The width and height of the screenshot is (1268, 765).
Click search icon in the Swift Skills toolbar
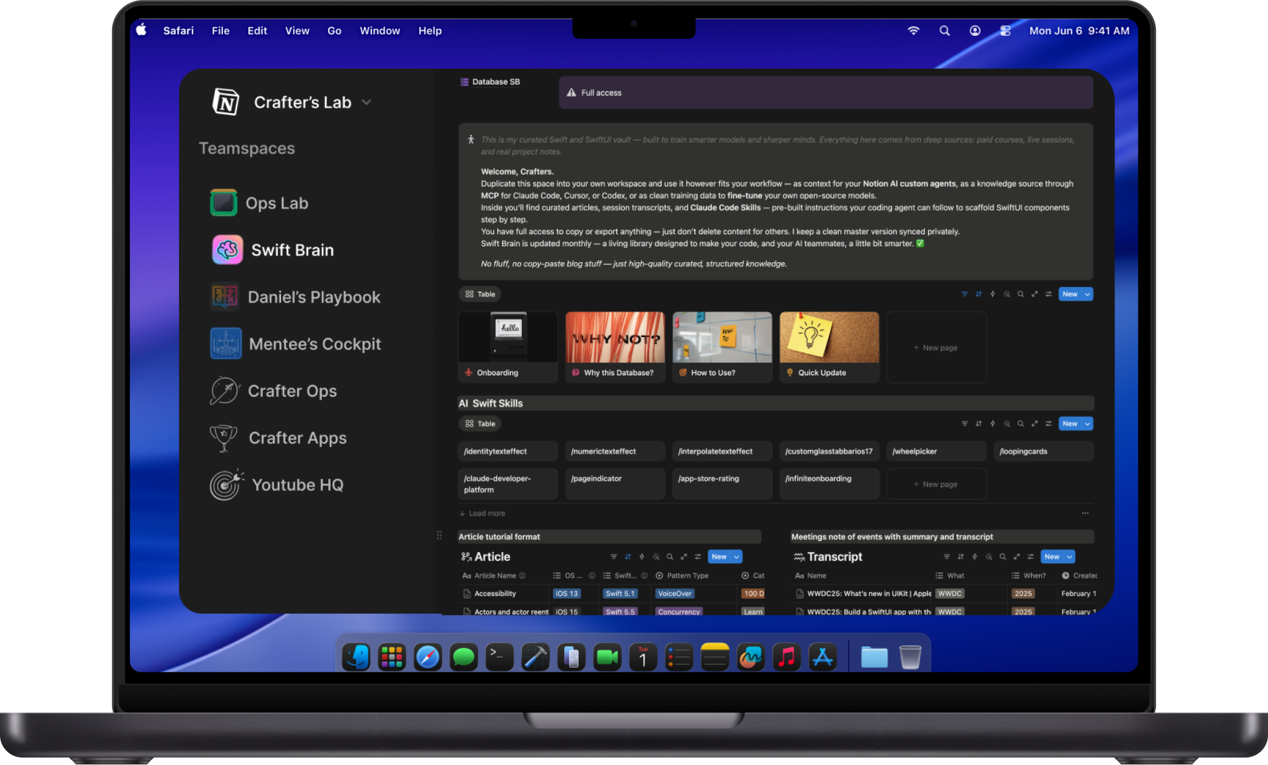coord(1020,424)
